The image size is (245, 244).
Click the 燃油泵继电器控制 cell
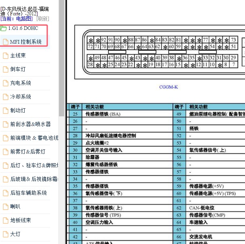(216, 114)
